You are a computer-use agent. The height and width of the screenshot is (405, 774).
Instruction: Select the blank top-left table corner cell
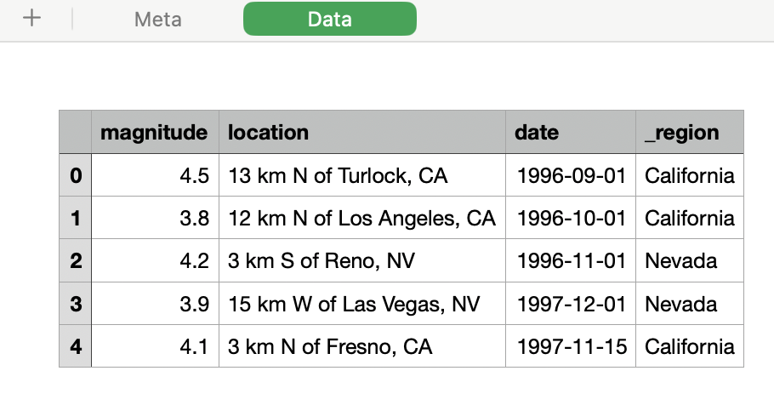click(76, 132)
